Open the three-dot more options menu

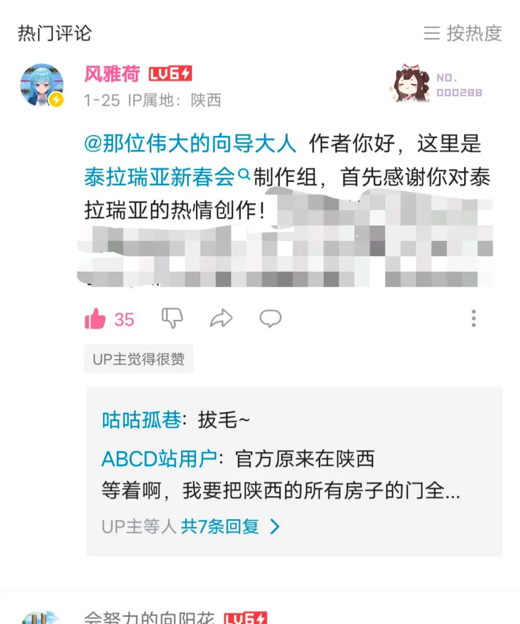point(474,319)
